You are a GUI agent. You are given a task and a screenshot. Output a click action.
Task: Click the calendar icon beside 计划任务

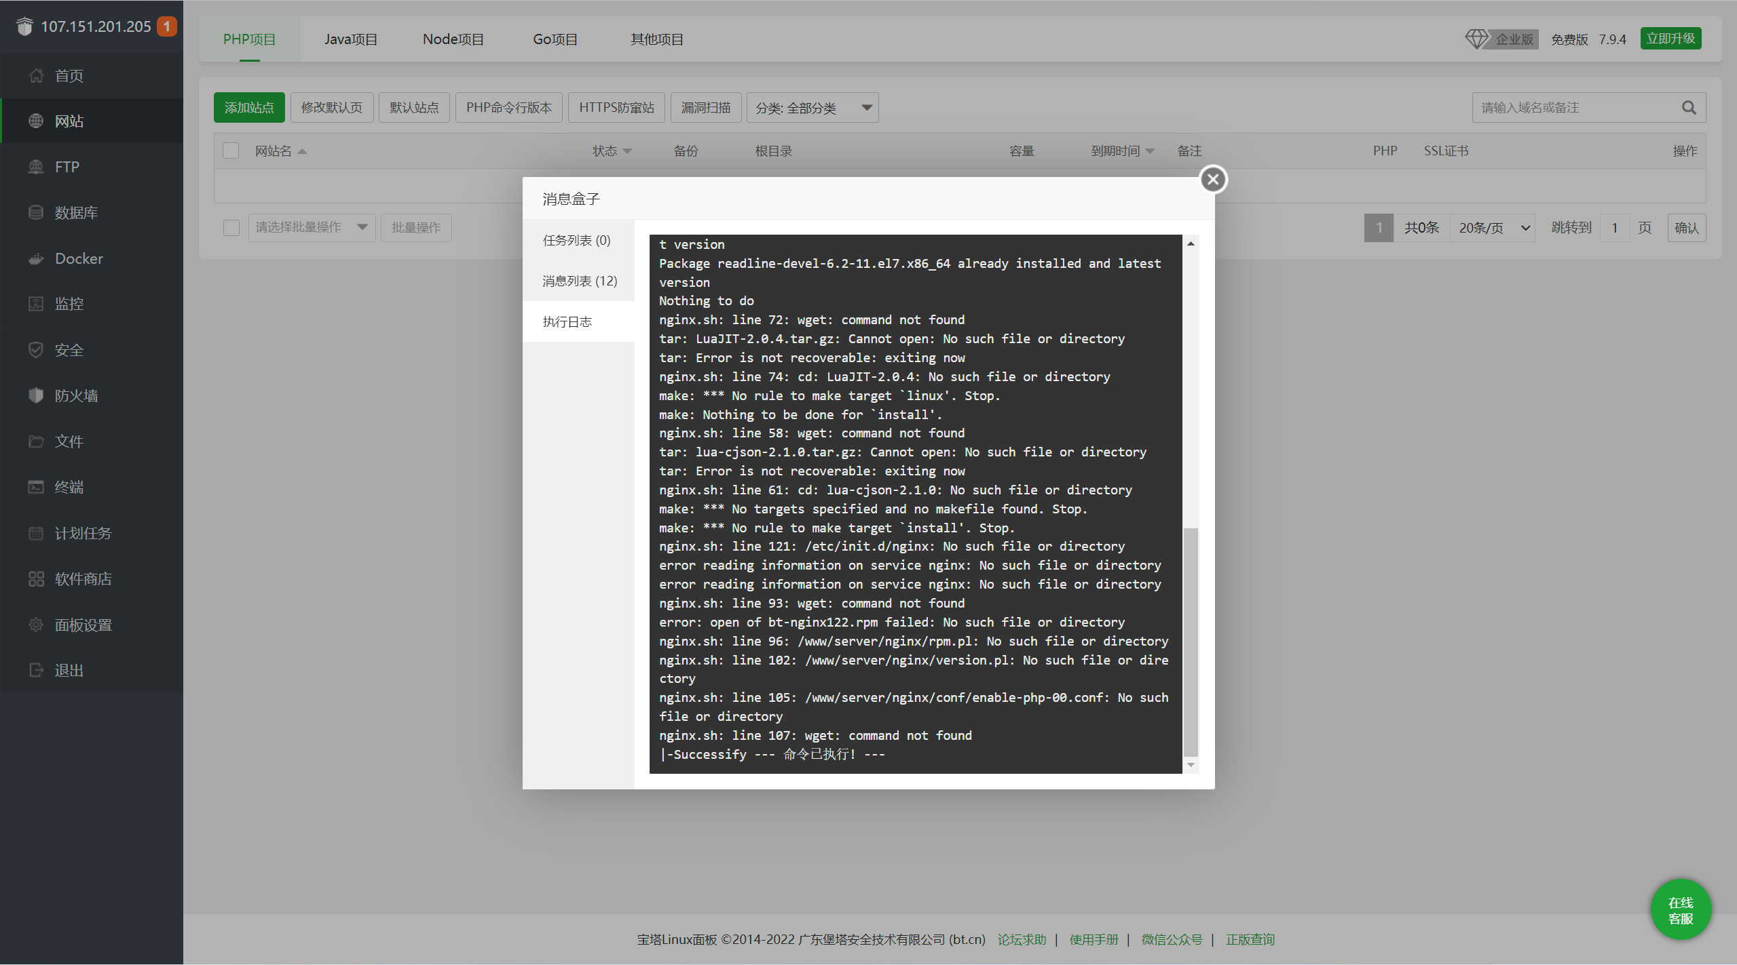pyautogui.click(x=36, y=533)
